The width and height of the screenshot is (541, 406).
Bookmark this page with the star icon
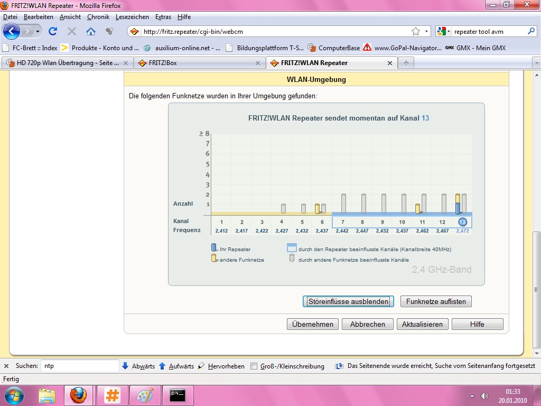click(x=416, y=31)
